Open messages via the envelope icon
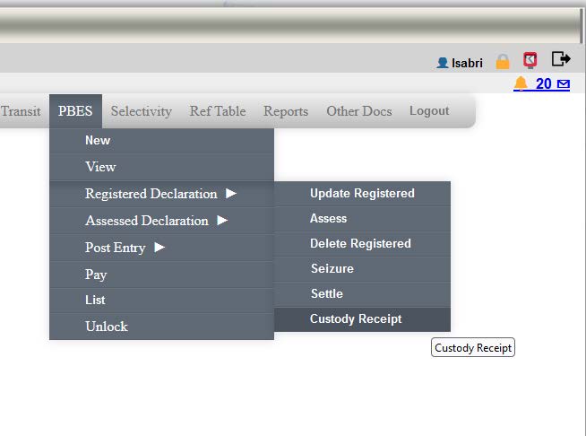The height and width of the screenshot is (436, 586). [563, 84]
